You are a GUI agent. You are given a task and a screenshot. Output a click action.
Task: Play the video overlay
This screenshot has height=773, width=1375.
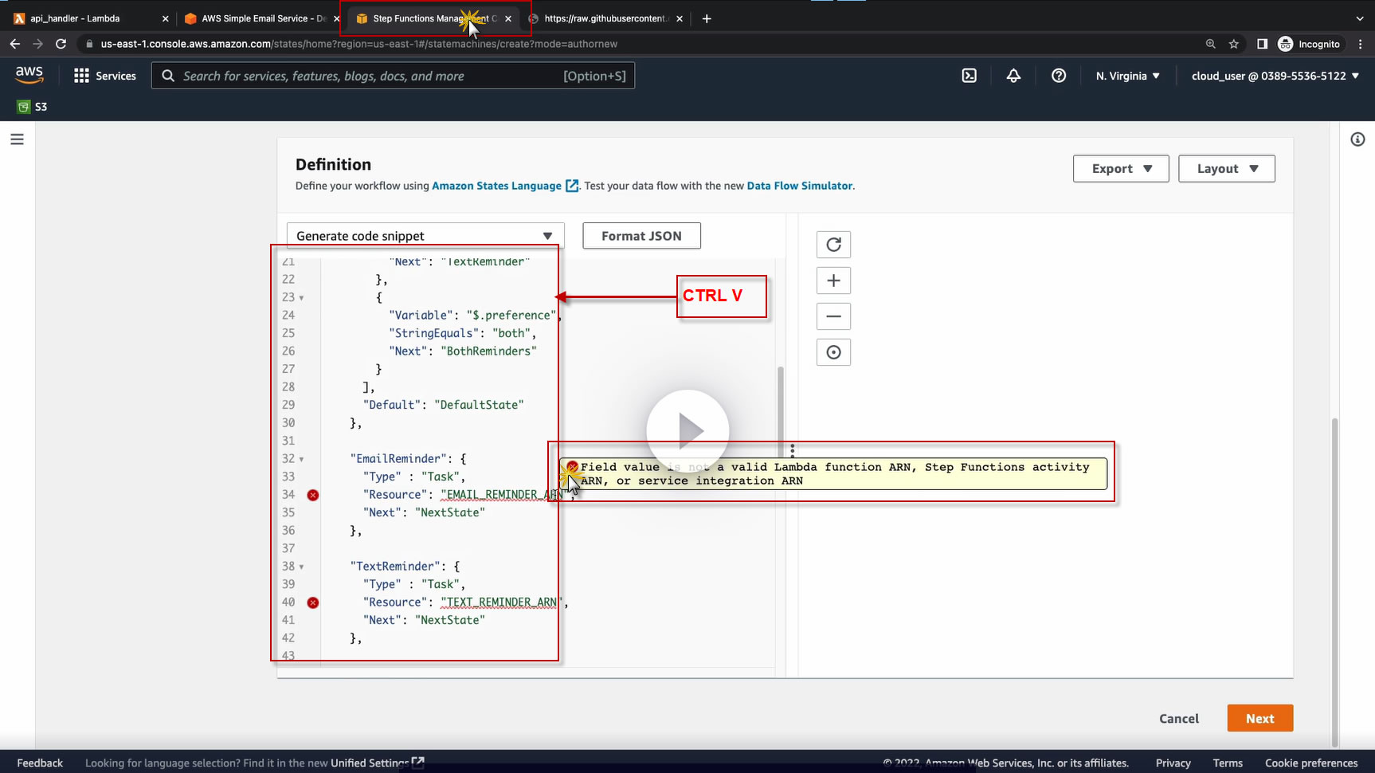[687, 430]
